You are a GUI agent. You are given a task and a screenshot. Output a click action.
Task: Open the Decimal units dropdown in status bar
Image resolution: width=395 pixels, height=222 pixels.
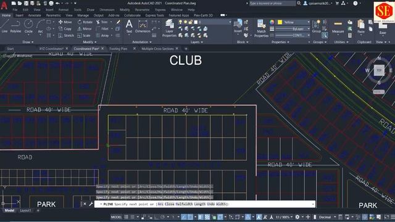pyautogui.click(x=327, y=217)
